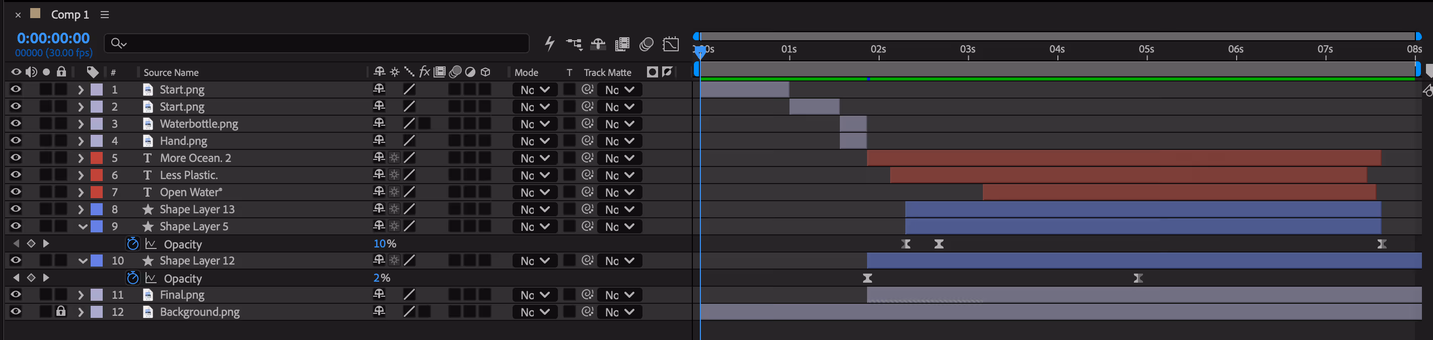
Task: Hide the Hand.png layer
Action: (x=16, y=140)
